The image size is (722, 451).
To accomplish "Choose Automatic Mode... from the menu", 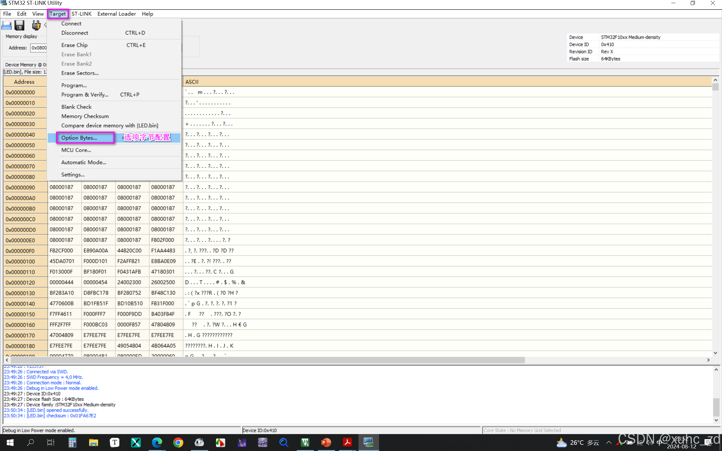I will coord(114,162).
